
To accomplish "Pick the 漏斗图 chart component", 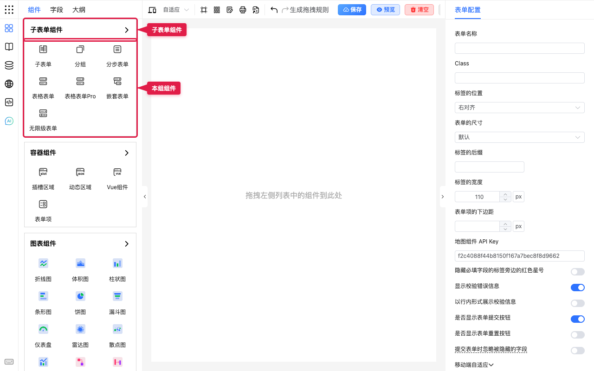I will coord(117,303).
